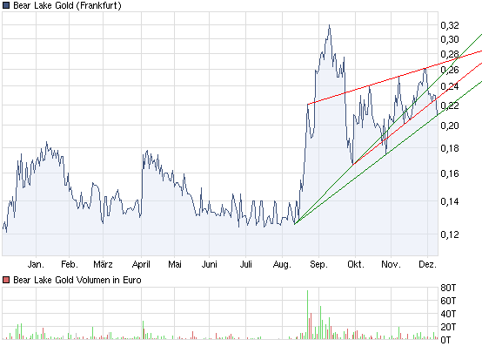Viewport: 482px width, 353px height.
Task: Click the 40T volume axis value
Action: click(448, 314)
